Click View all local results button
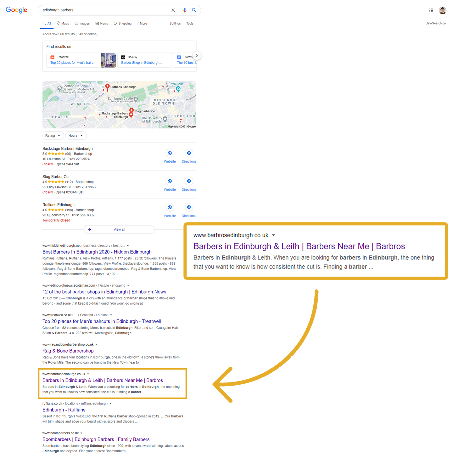This screenshot has height=458, width=453. [x=119, y=229]
